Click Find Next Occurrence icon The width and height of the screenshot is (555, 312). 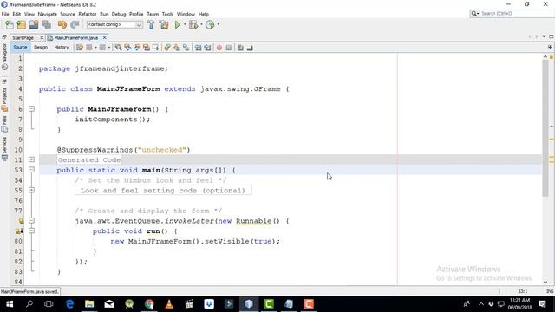pyautogui.click(x=137, y=48)
